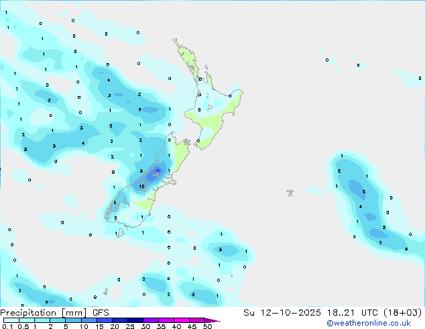Click the Chatham Islands outline on the map
425x329 pixels.
[x=290, y=193]
